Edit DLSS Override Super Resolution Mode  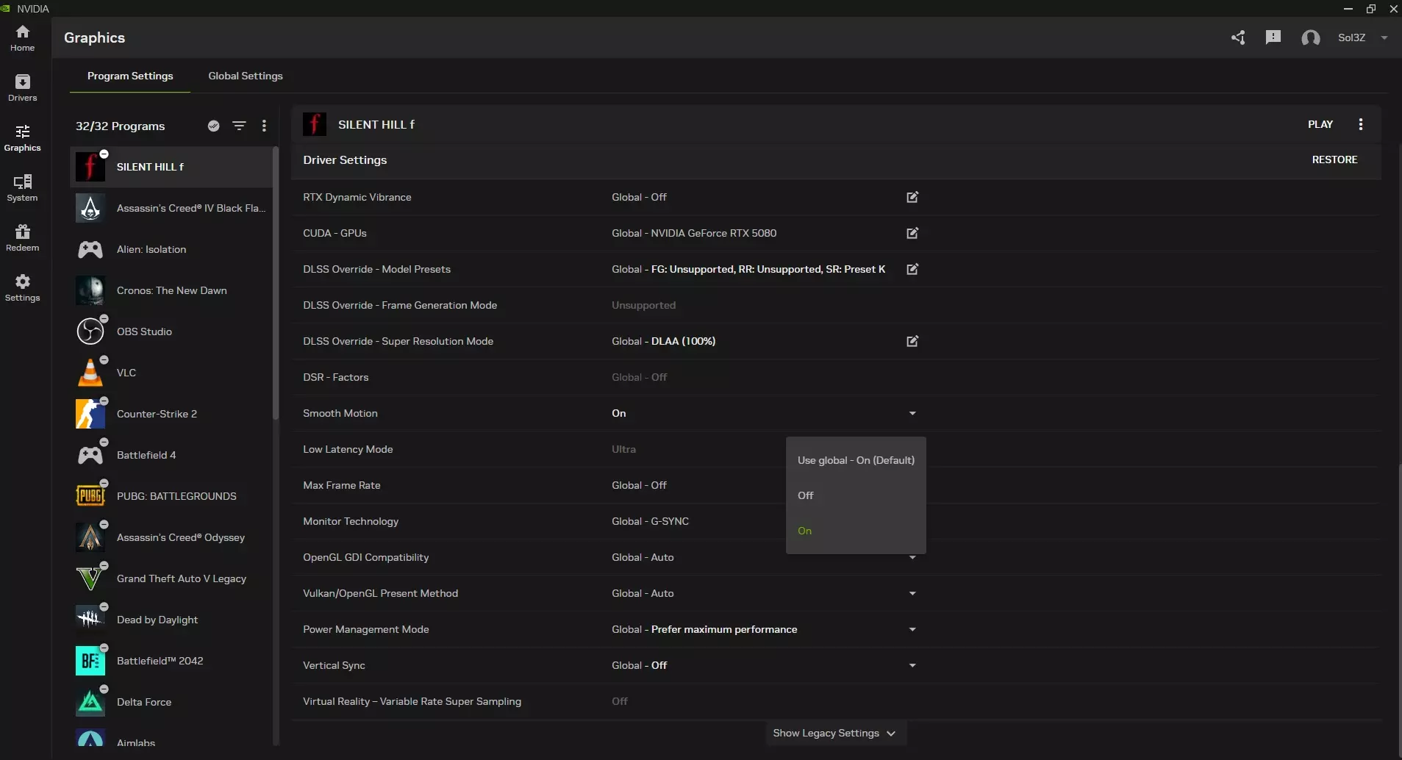coord(912,341)
